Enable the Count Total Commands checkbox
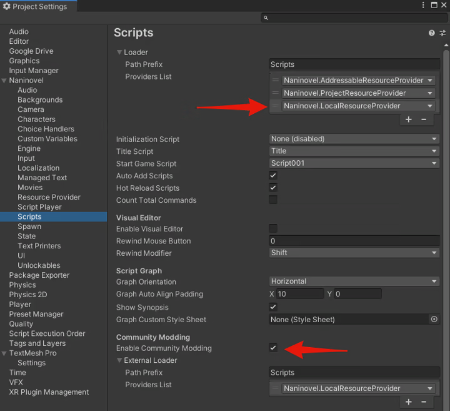Screen dimensions: 450x411 coord(273,200)
